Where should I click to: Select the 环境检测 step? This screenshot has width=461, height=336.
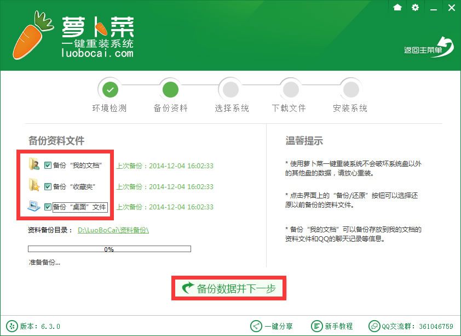110,88
